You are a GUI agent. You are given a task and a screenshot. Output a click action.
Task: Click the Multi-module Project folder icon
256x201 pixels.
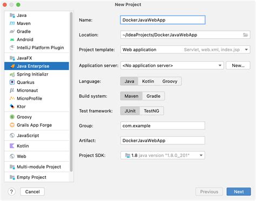(12, 167)
